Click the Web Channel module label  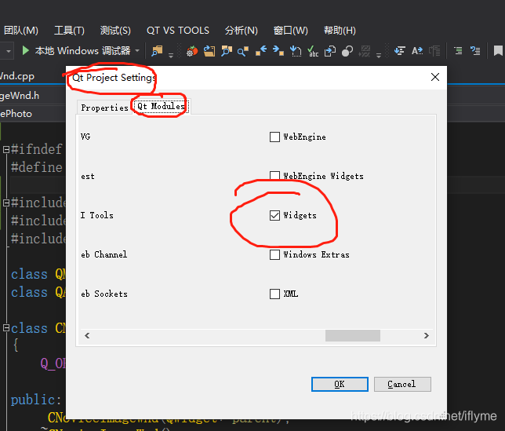[x=104, y=254]
